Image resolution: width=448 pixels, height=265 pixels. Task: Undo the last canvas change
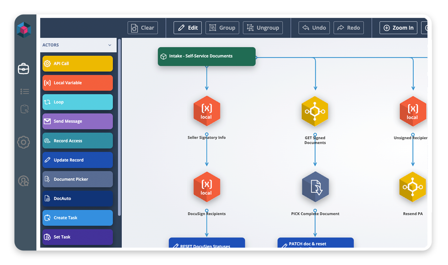point(314,27)
